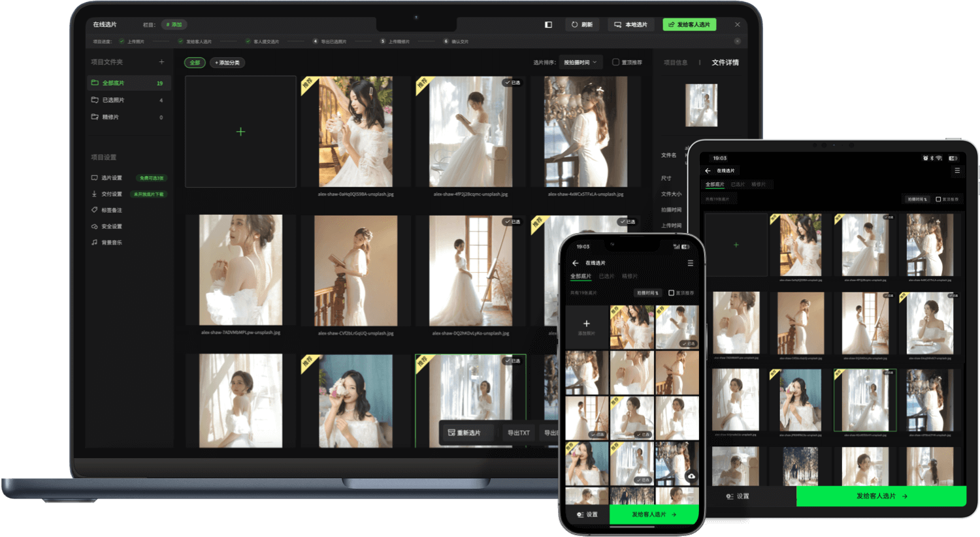This screenshot has width=980, height=537.
Task: Open 安全设置 security settings
Action: pyautogui.click(x=107, y=226)
